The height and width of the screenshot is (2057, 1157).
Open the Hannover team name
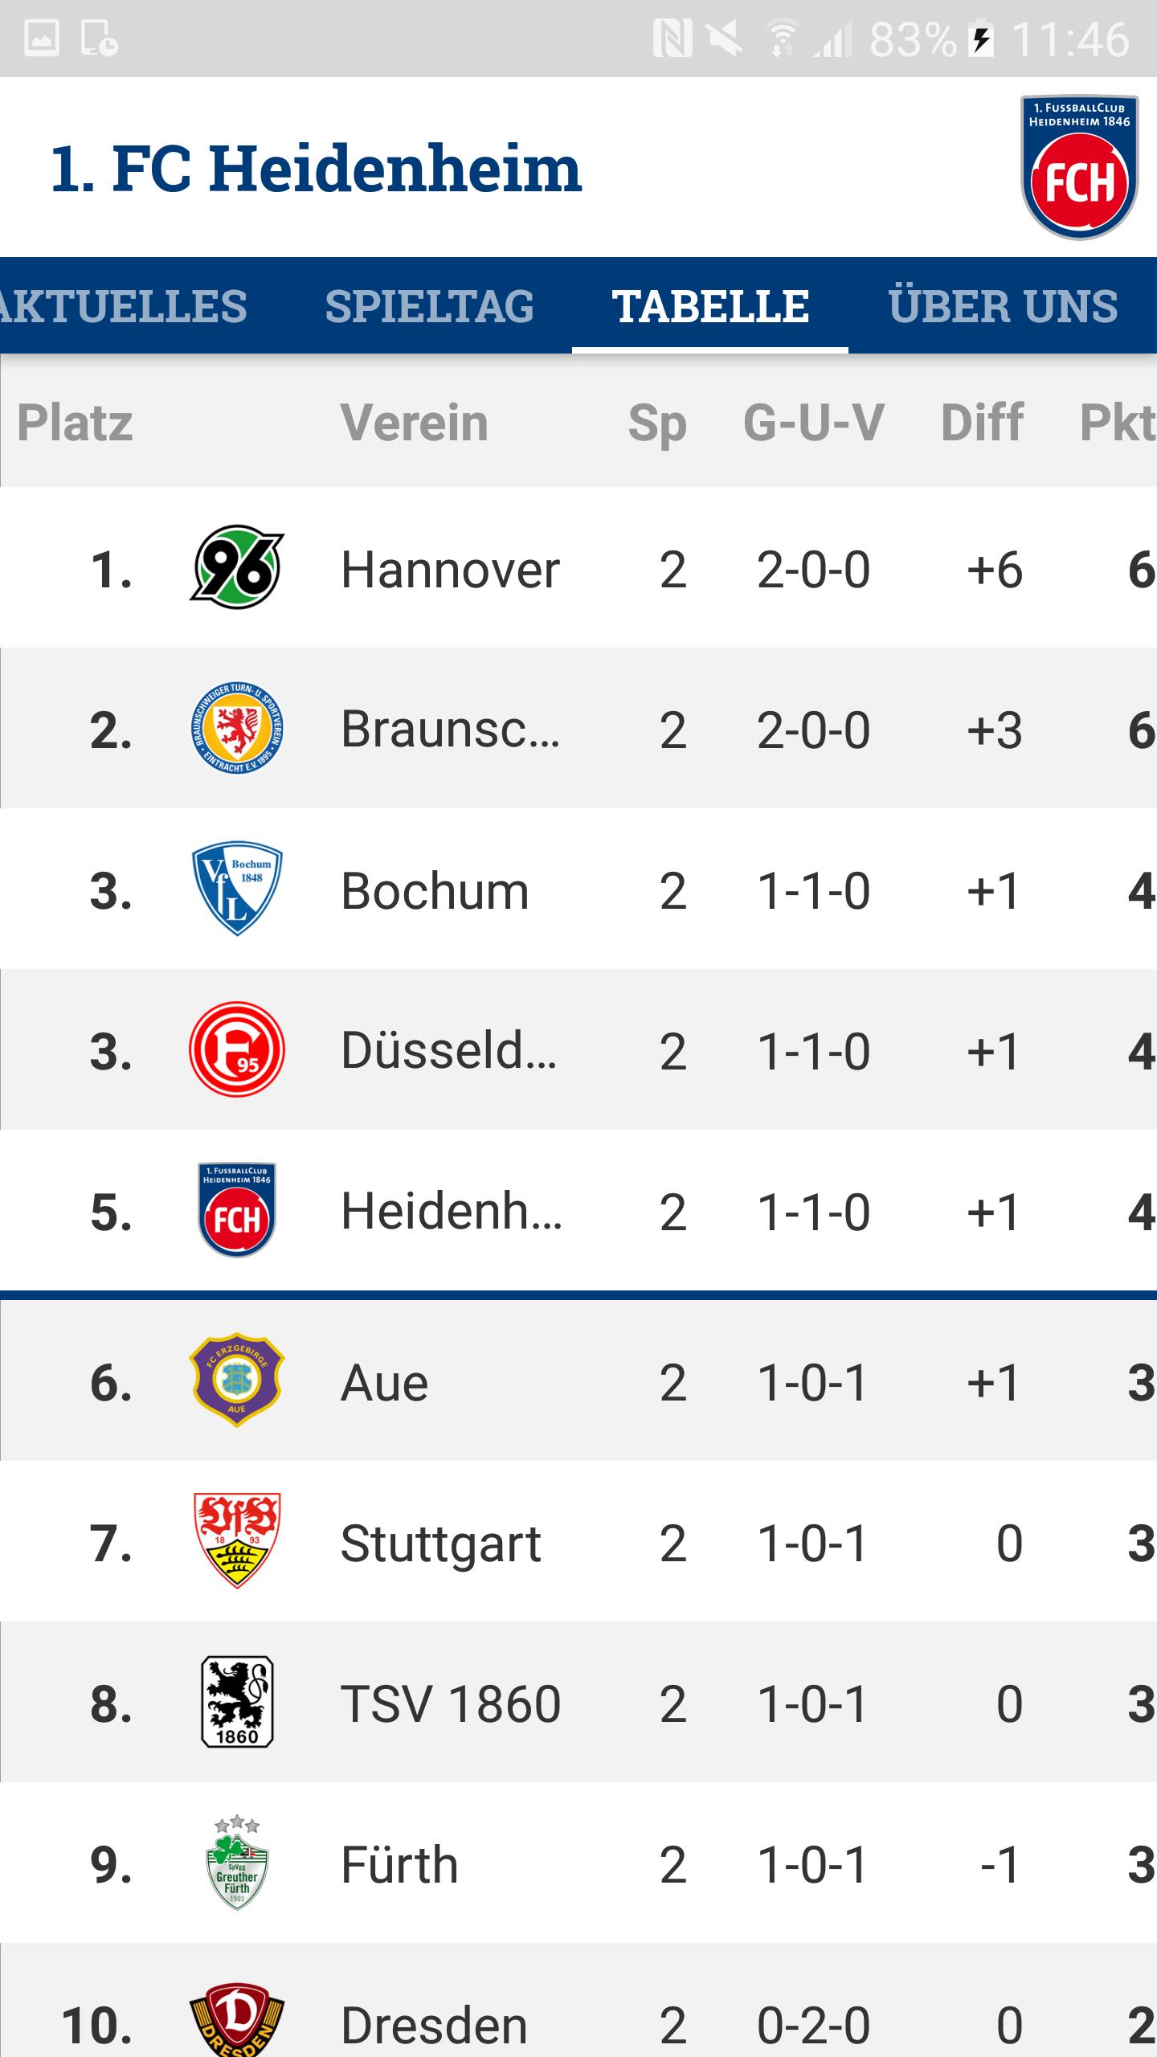pyautogui.click(x=450, y=570)
